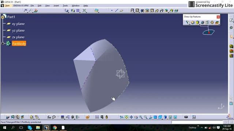The width and height of the screenshot is (234, 131).
Task: Open the Start menu in CATIA
Action: pos(7,6)
